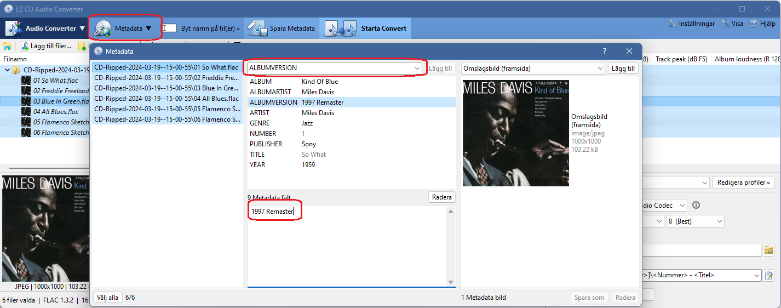This screenshot has height=308, width=781.
Task: Open the 8 (Best) compression dropdown
Action: 695,221
